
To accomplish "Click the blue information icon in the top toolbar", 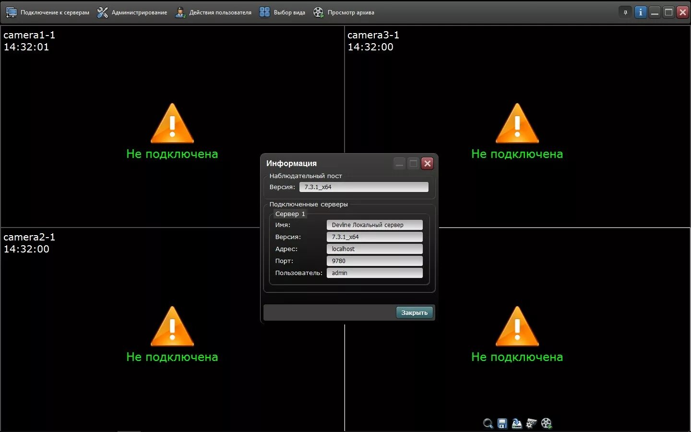I will [x=640, y=12].
